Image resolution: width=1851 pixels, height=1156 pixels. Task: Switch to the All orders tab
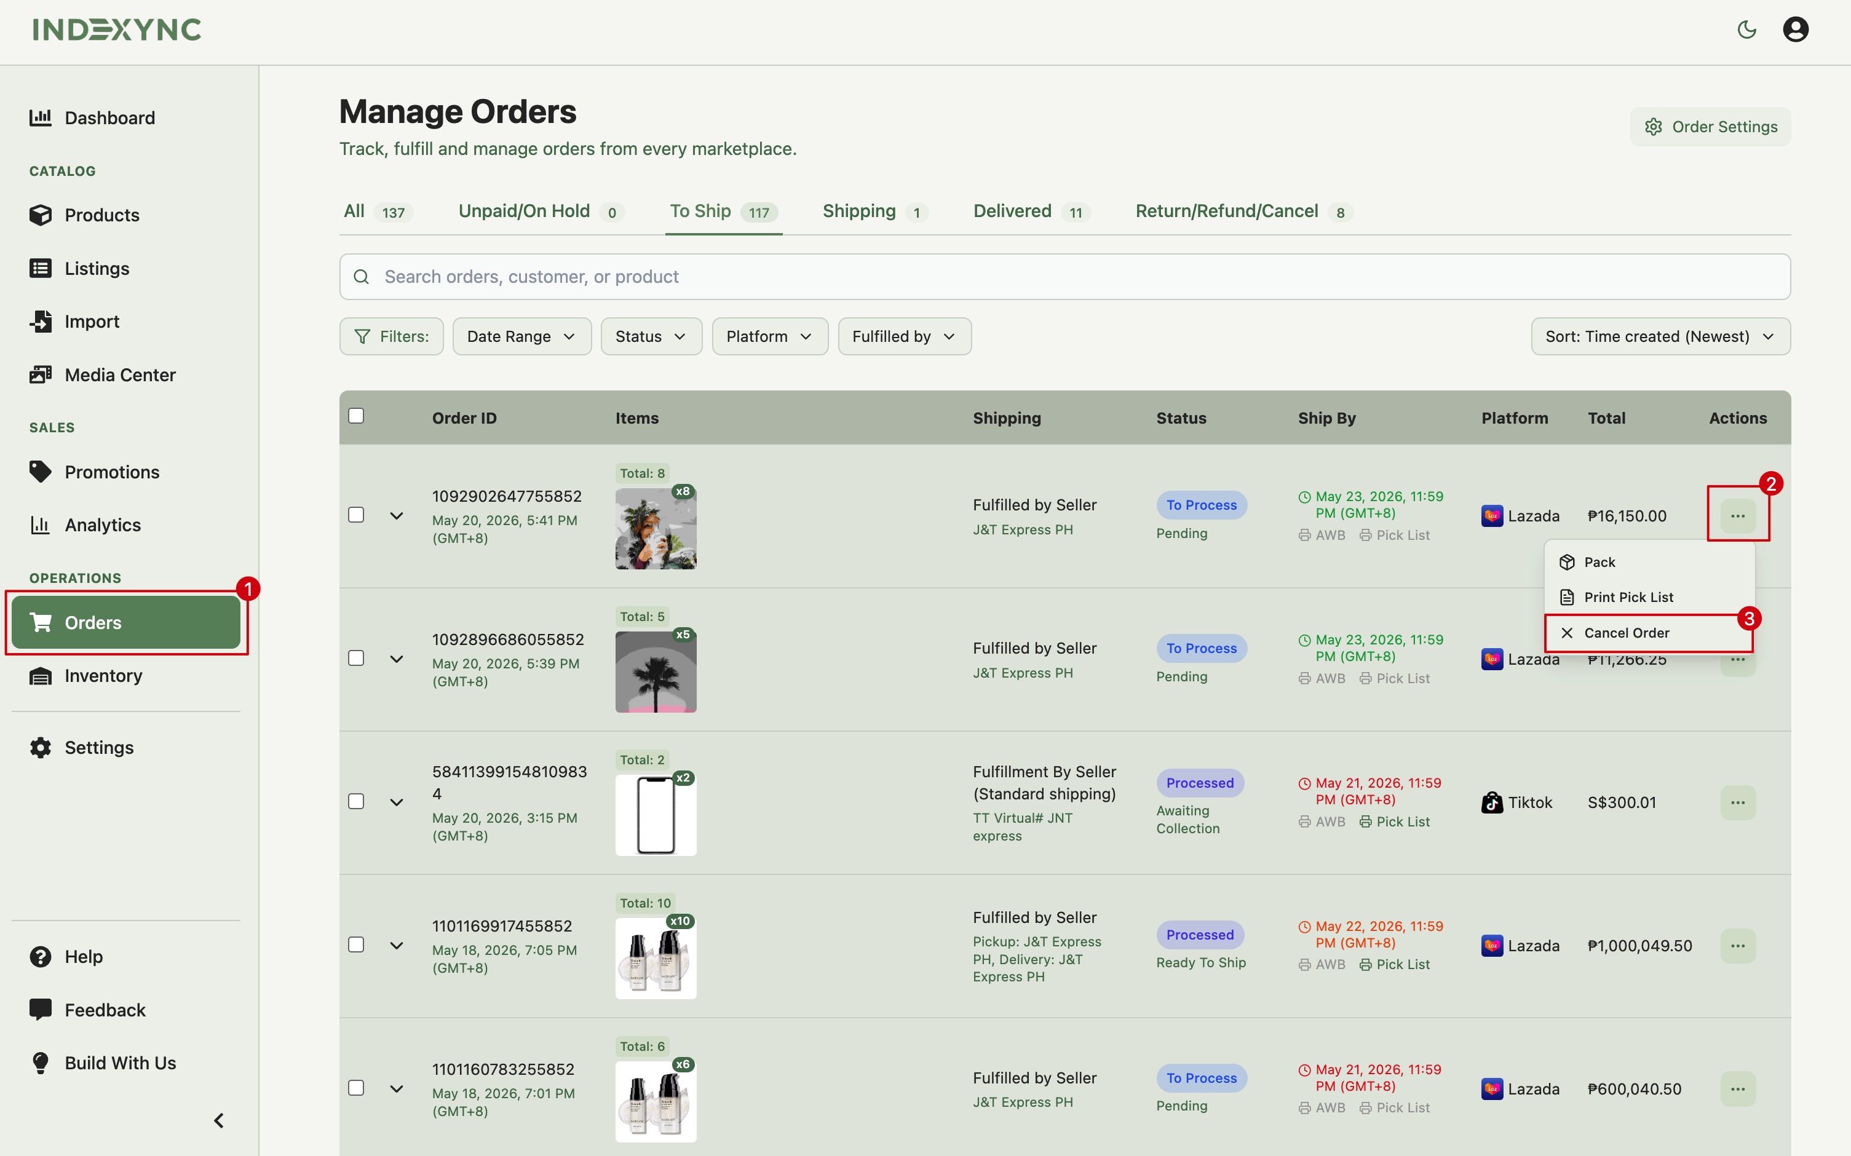pos(378,212)
